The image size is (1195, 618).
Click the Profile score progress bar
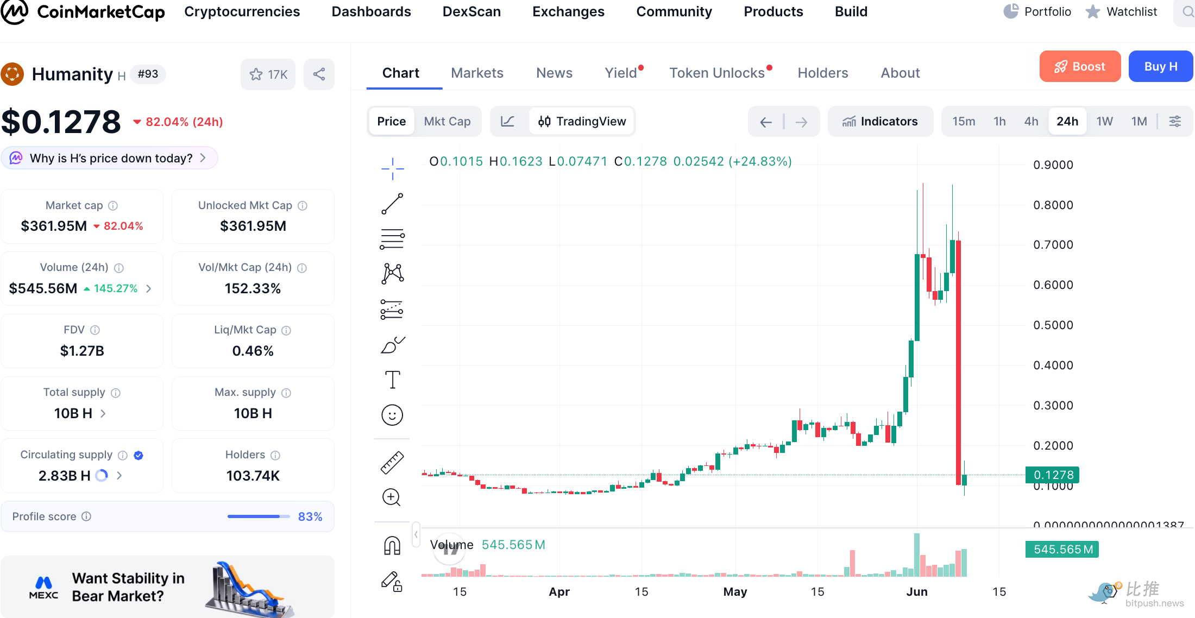259,516
